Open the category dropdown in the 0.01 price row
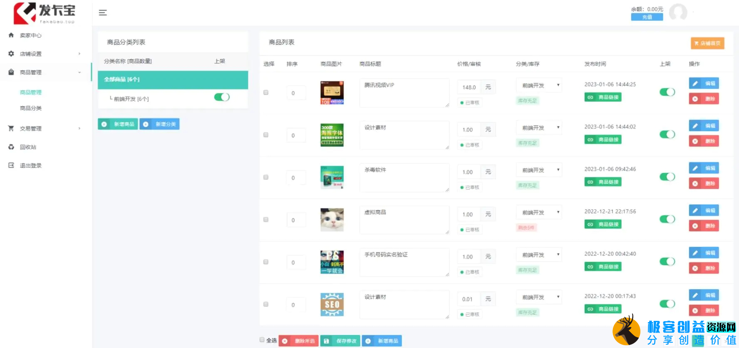739x348 pixels. (x=539, y=297)
